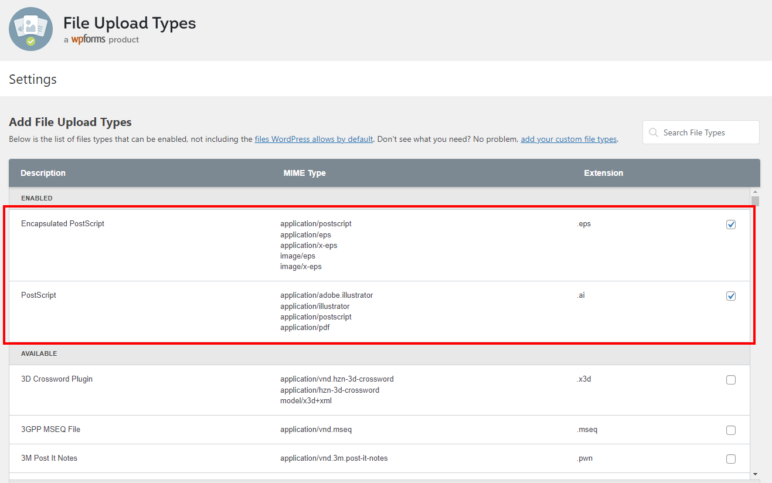Click the .ai extension text

click(581, 295)
